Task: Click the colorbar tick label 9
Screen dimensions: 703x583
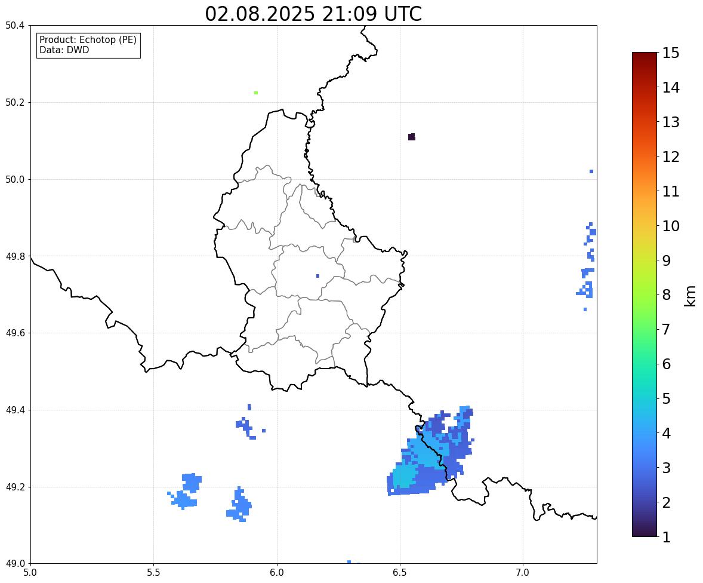Action: [x=667, y=260]
